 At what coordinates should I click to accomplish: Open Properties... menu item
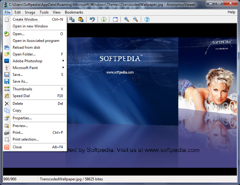pyautogui.click(x=35, y=118)
